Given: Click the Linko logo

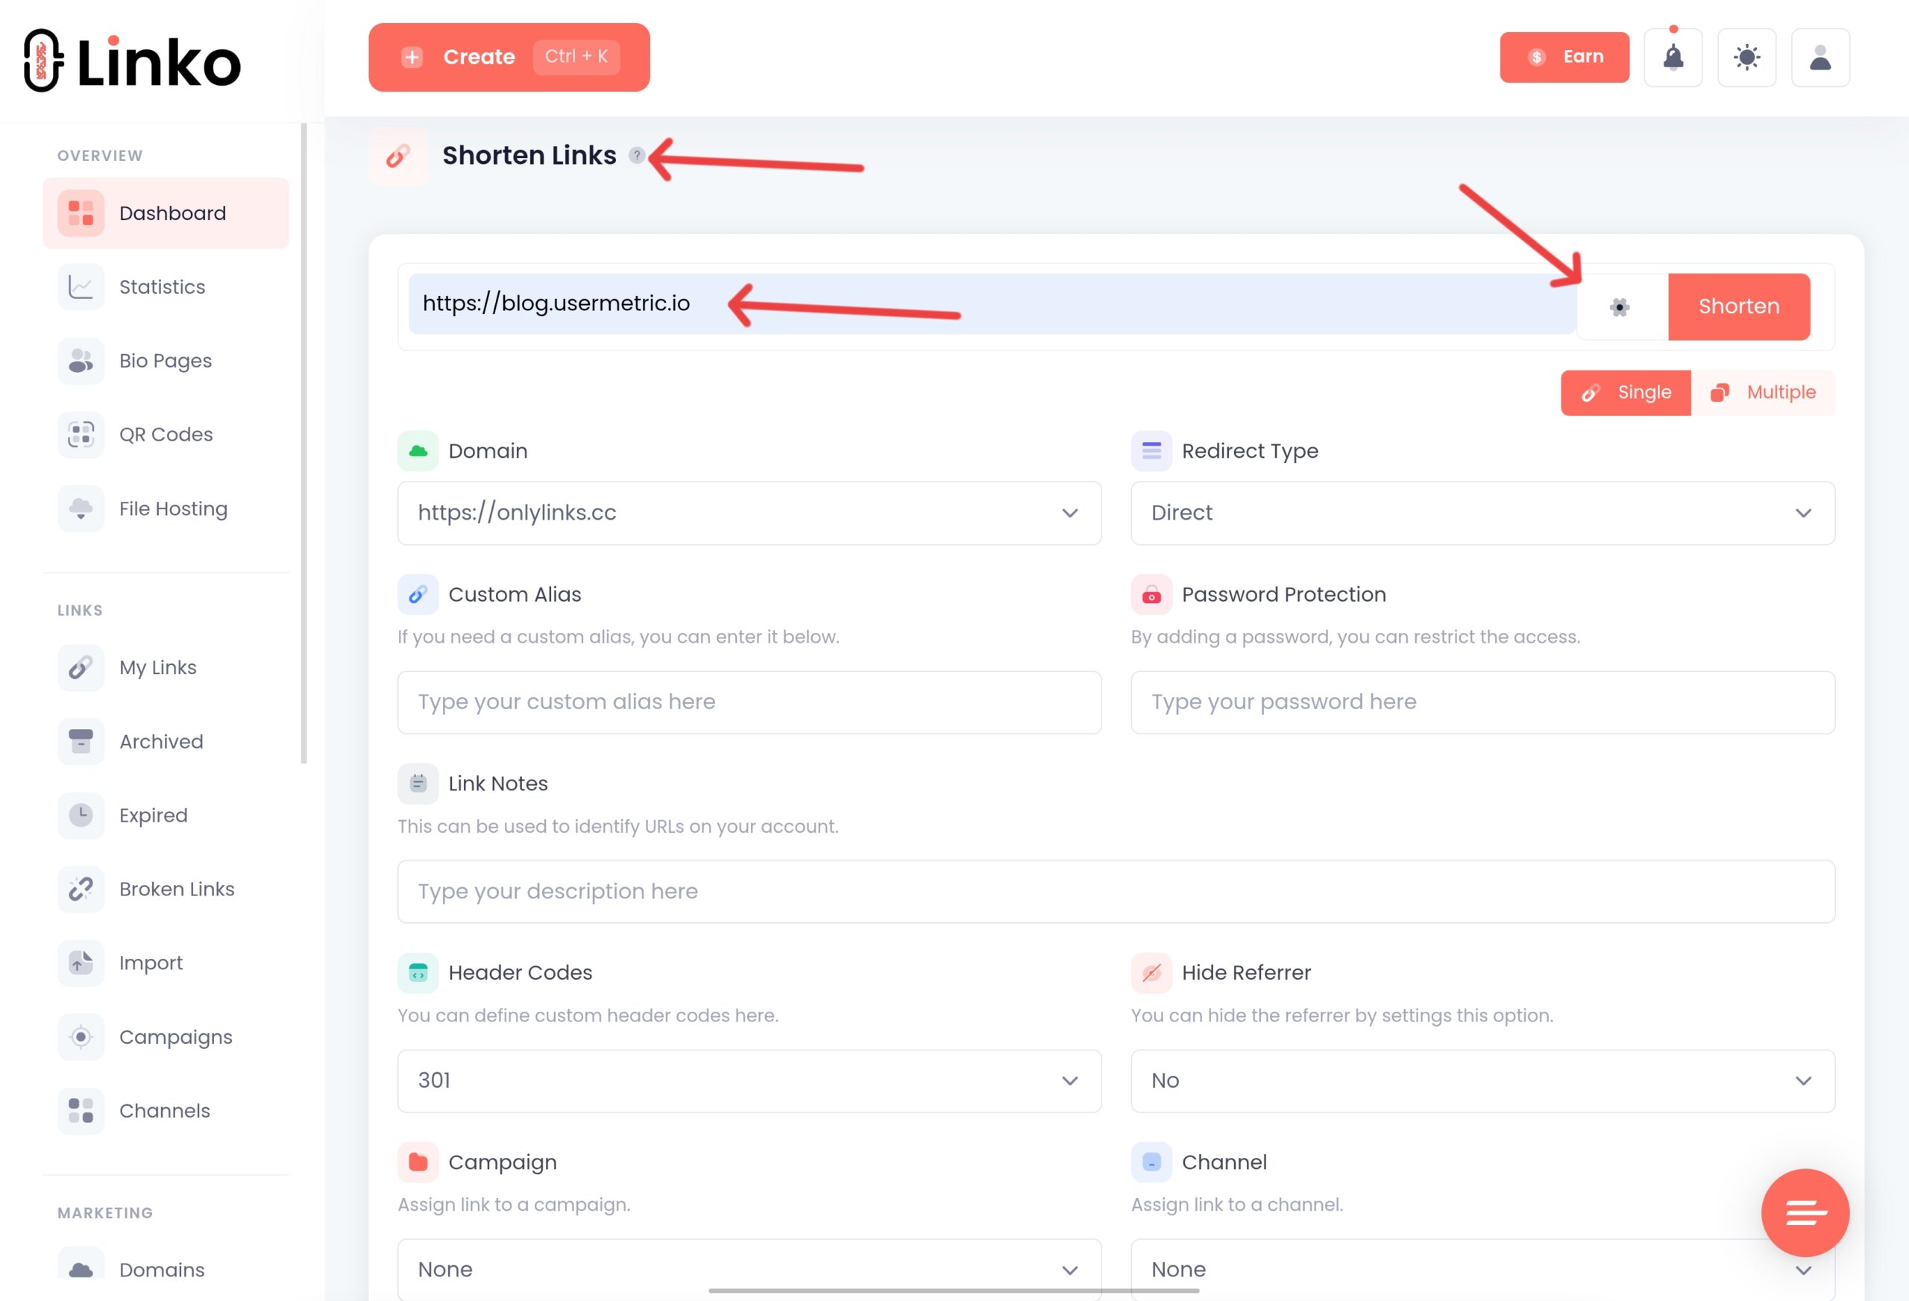Looking at the screenshot, I should [x=132, y=61].
